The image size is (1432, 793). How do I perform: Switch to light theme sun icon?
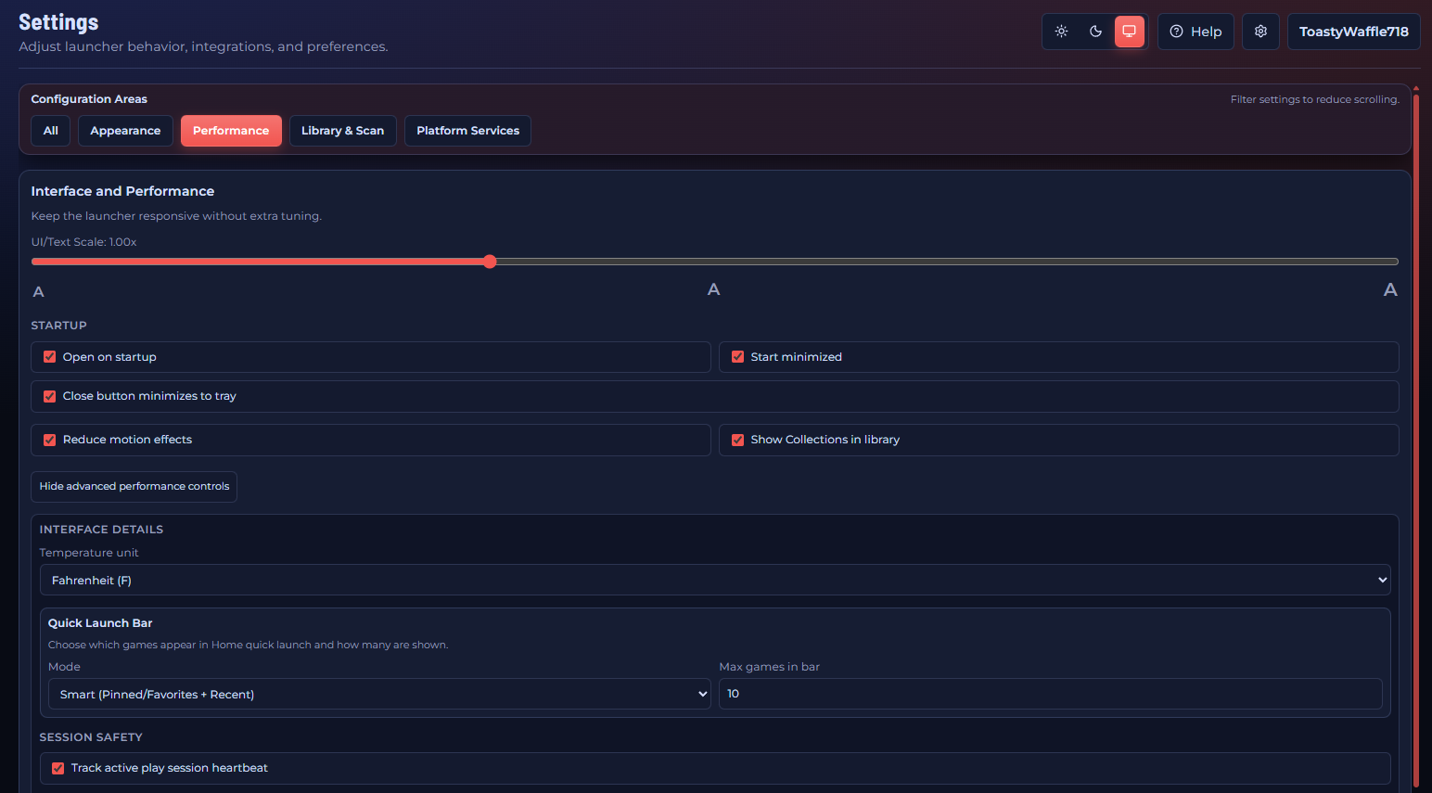click(x=1061, y=32)
